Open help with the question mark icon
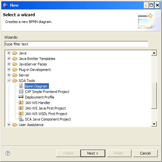This screenshot has width=162, height=162. coord(8,153)
